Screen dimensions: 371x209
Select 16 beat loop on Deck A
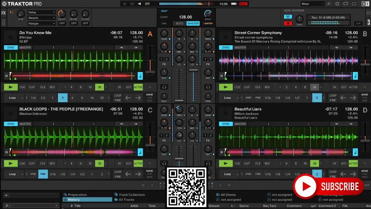90,87
